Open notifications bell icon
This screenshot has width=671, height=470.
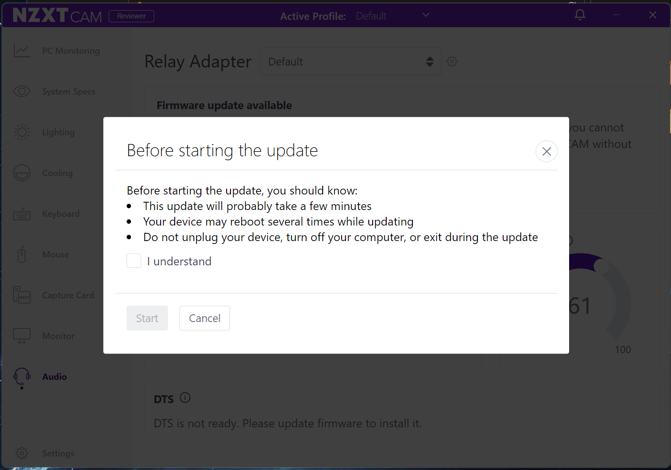[580, 15]
